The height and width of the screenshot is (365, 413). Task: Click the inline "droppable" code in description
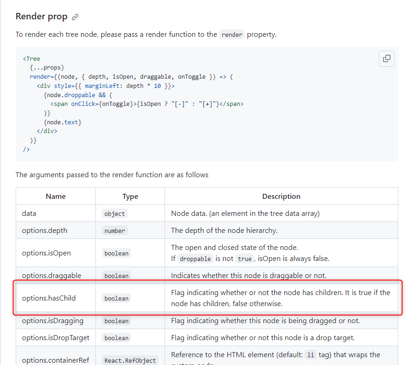coord(195,259)
